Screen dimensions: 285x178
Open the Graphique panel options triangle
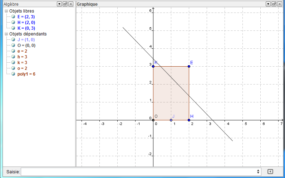coord(268,4)
